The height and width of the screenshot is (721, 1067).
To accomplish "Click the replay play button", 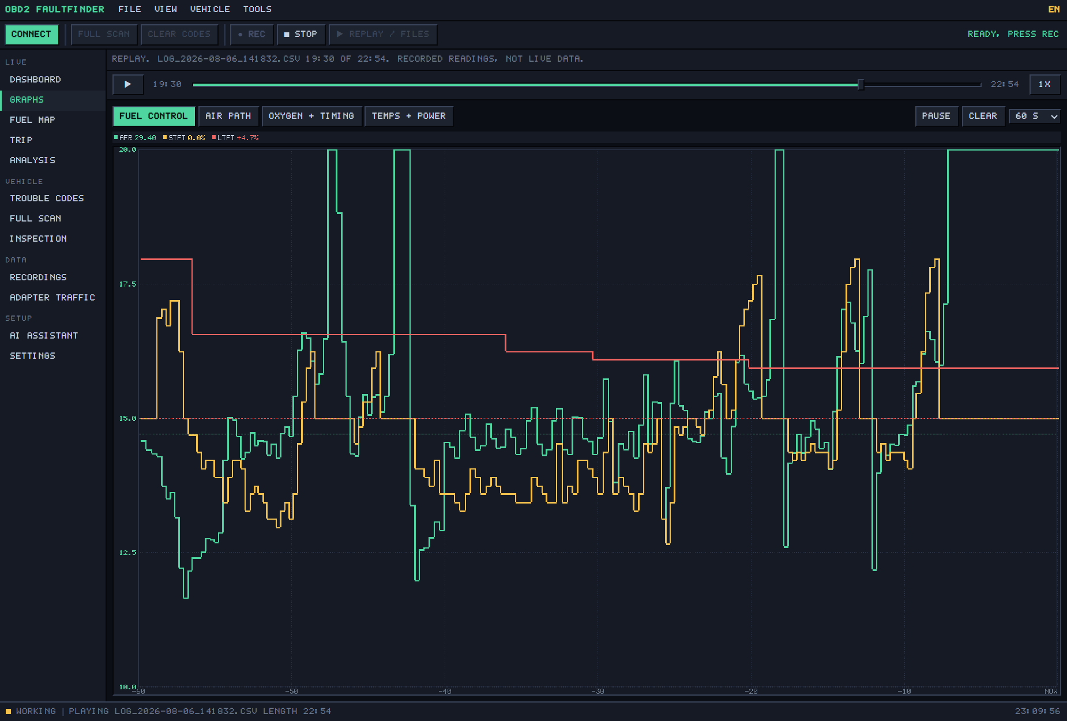I will [128, 84].
